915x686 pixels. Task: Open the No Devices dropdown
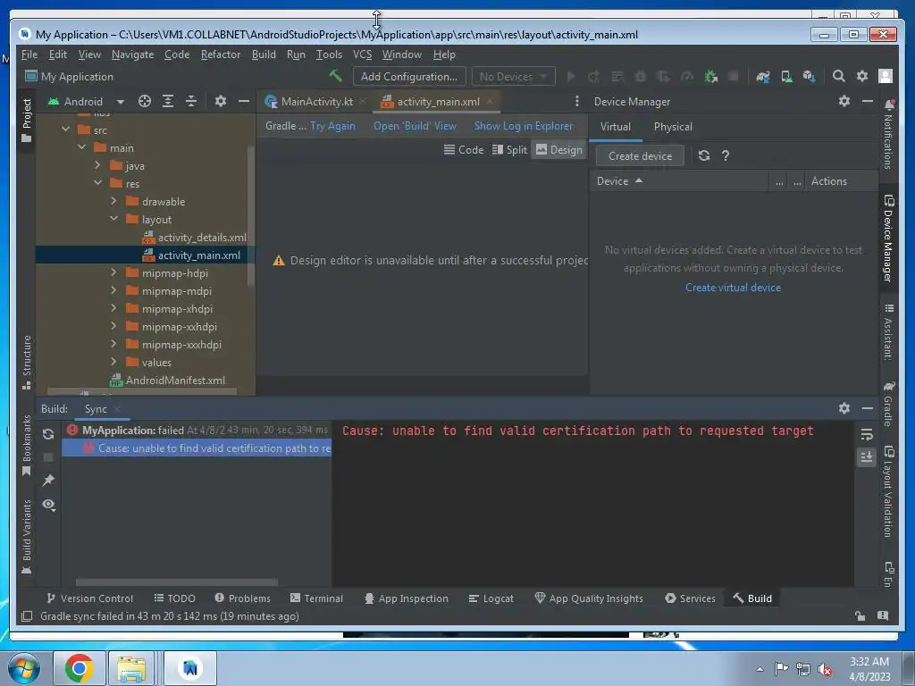coord(513,77)
